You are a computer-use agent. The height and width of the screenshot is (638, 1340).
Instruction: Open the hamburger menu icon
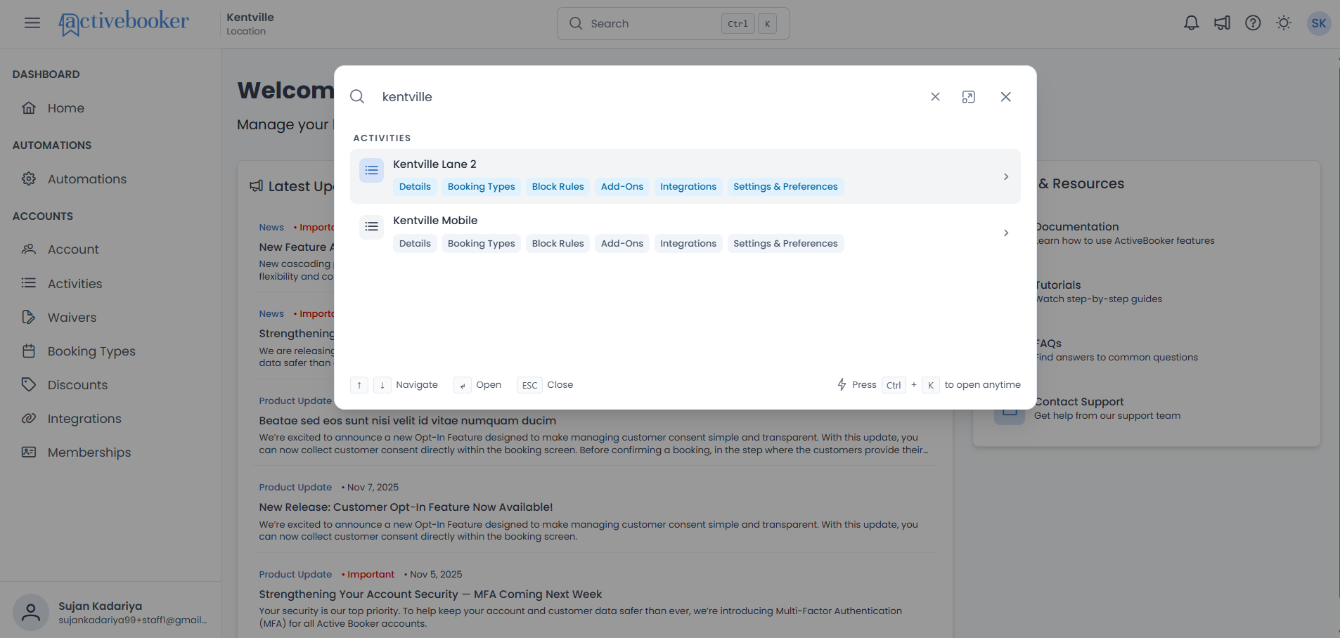[32, 23]
